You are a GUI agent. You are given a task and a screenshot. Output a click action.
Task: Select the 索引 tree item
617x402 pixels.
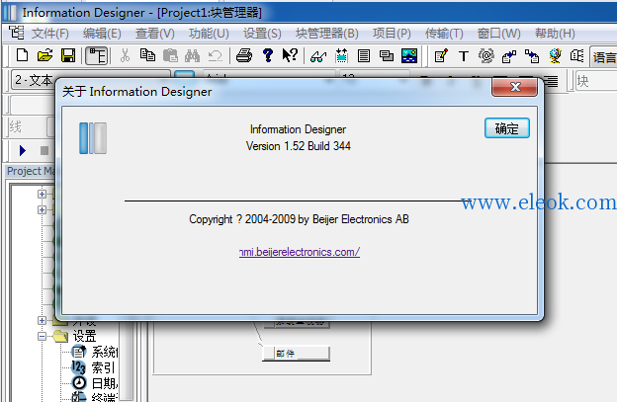coord(103,367)
